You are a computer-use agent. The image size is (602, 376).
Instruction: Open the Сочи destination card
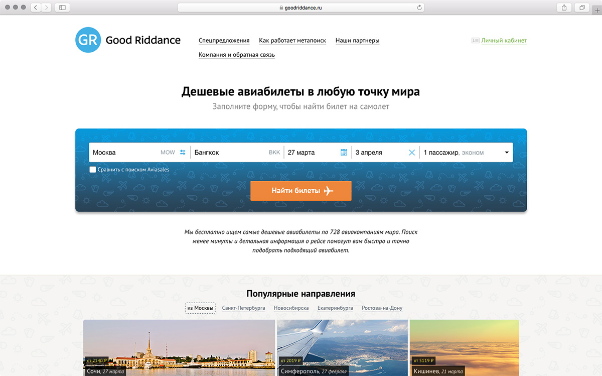(x=179, y=348)
